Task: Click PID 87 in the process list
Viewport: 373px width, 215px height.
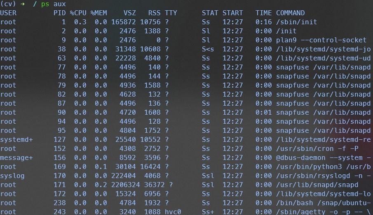Action: [x=61, y=103]
